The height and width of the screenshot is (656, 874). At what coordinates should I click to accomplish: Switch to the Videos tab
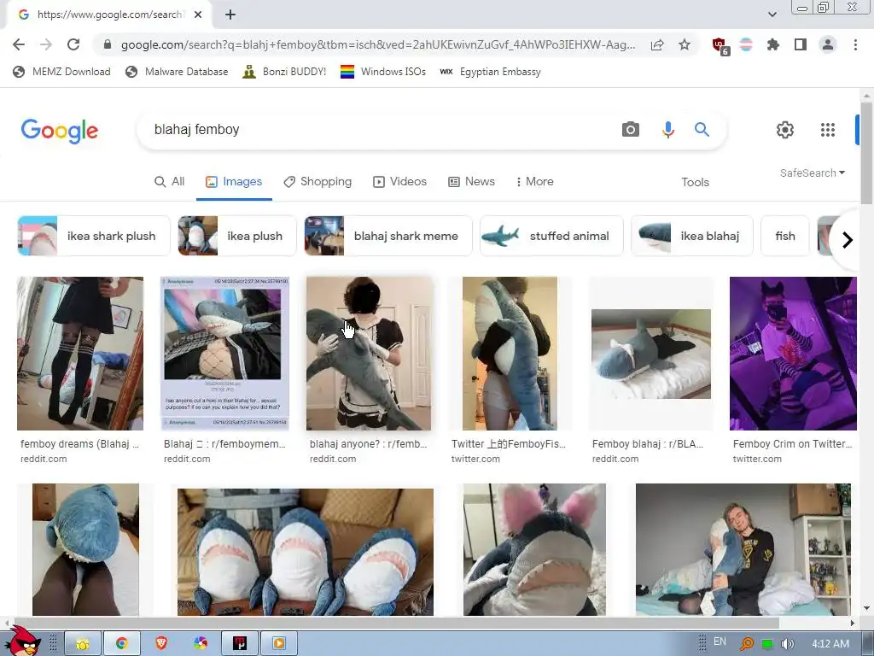pyautogui.click(x=399, y=182)
